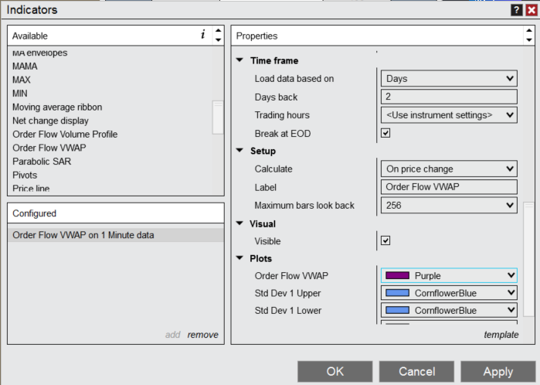This screenshot has height=385, width=540.
Task: Click the Apply button
Action: point(498,371)
